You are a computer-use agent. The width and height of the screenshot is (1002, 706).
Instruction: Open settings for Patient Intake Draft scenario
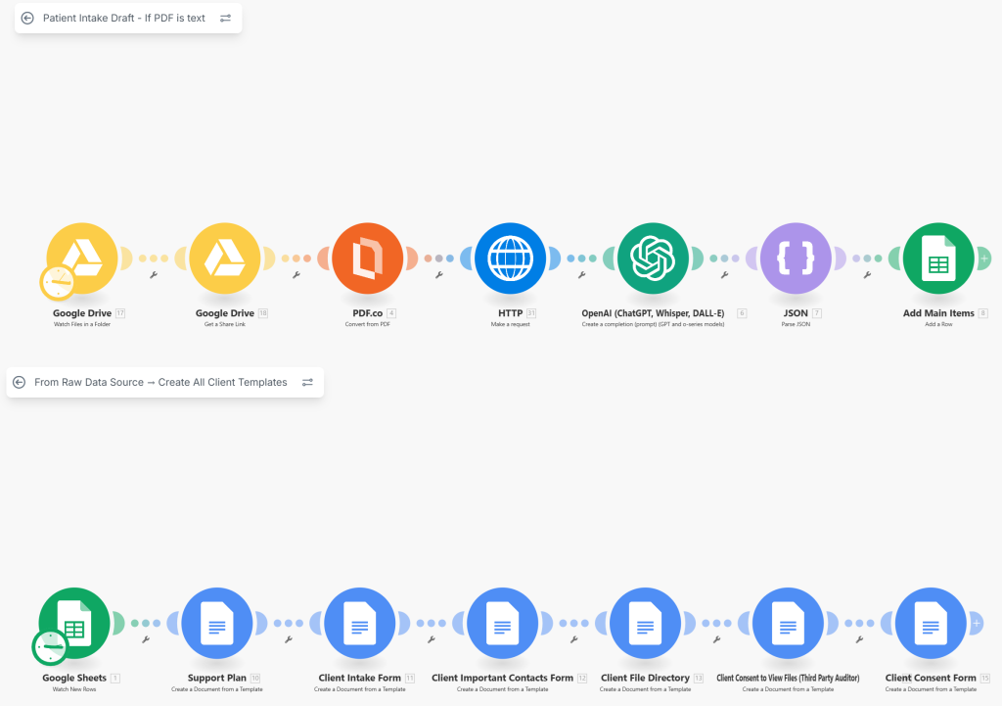point(226,18)
